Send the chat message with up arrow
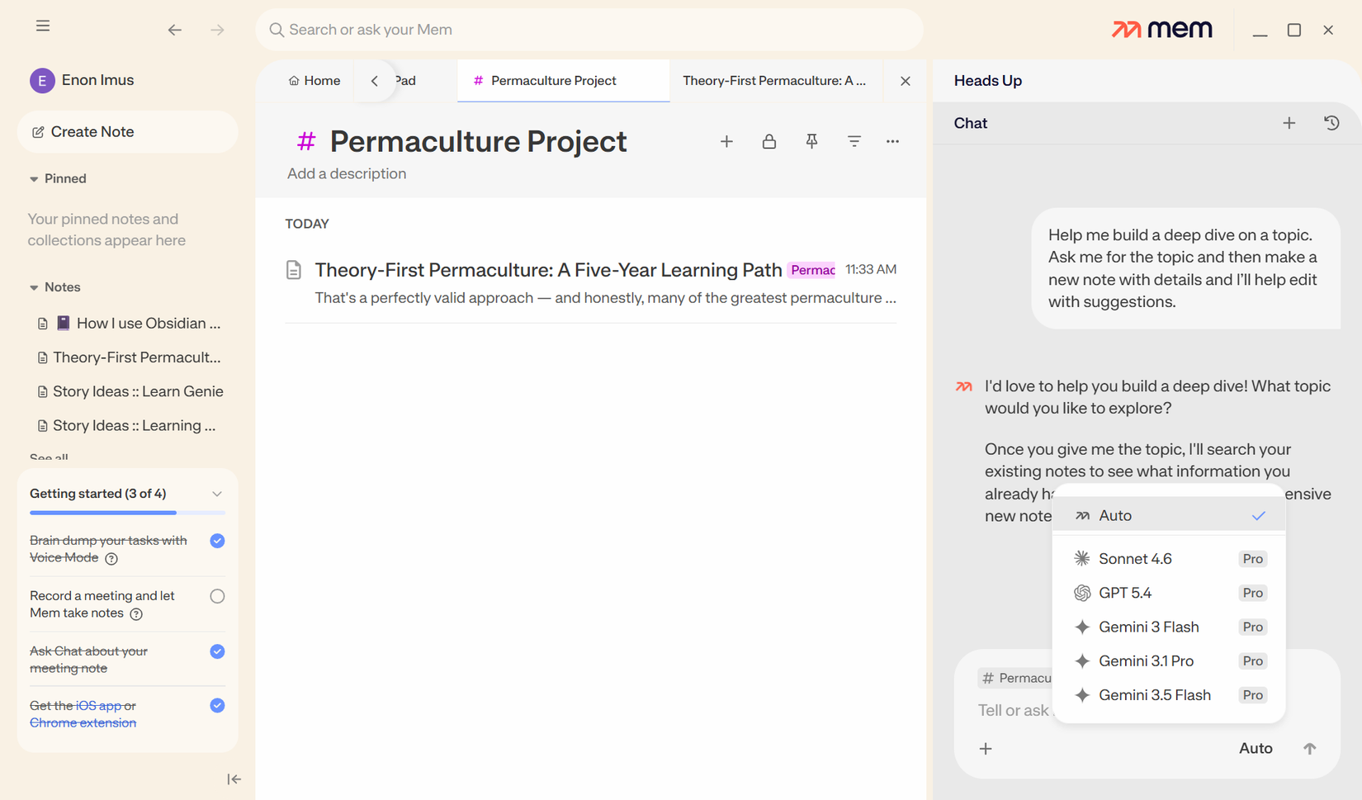Image resolution: width=1362 pixels, height=800 pixels. pos(1310,749)
